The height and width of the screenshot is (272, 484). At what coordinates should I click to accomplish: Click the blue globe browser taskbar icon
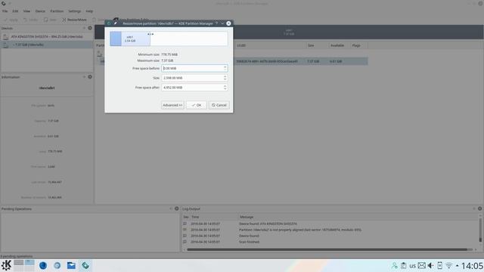[x=43, y=265]
